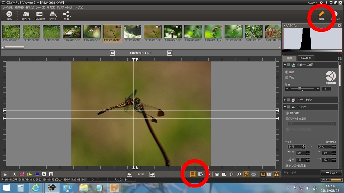Open the 表示(V) menu

point(30,7)
